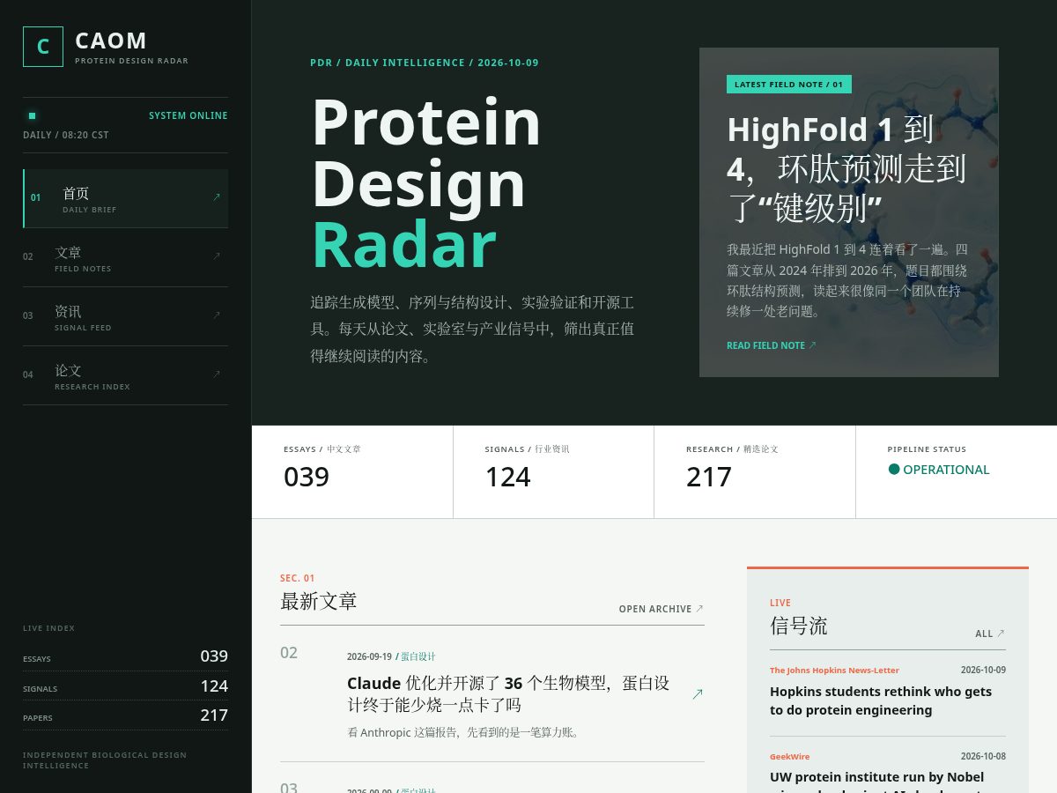Click the sidebar PAPERS 217 live index row

coord(125,715)
